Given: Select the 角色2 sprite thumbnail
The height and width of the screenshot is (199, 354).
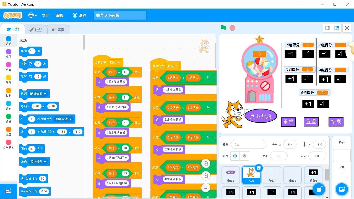Looking at the screenshot, I should click(231, 175).
